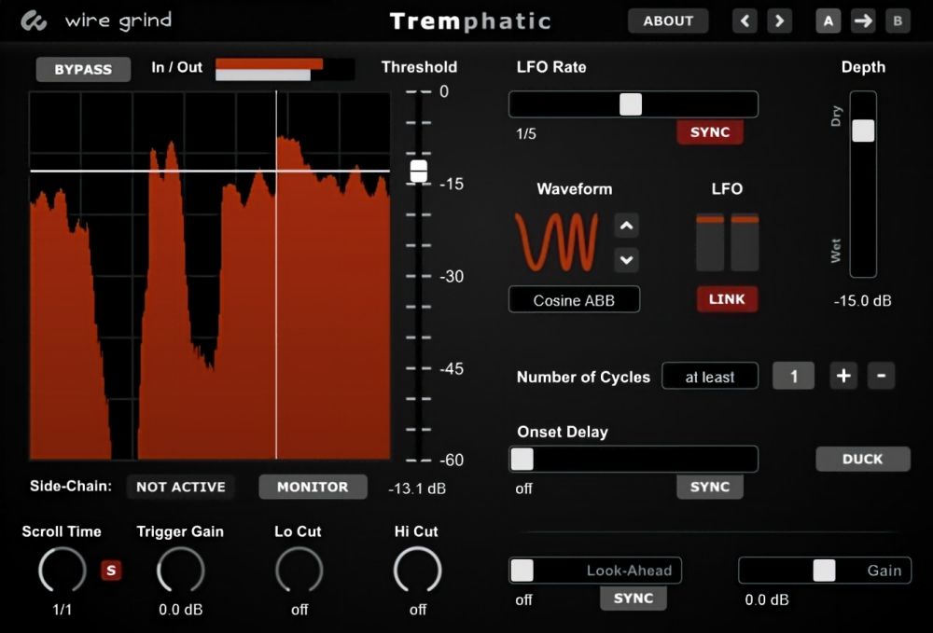Click Side-Chain NOT ACTIVE button
This screenshot has height=633, width=933.
click(181, 487)
